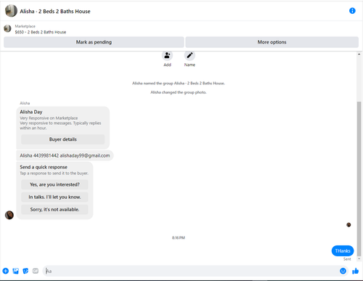The height and width of the screenshot is (281, 363).
Task: Click the 8:16 PM timestamp
Action: pyautogui.click(x=179, y=237)
